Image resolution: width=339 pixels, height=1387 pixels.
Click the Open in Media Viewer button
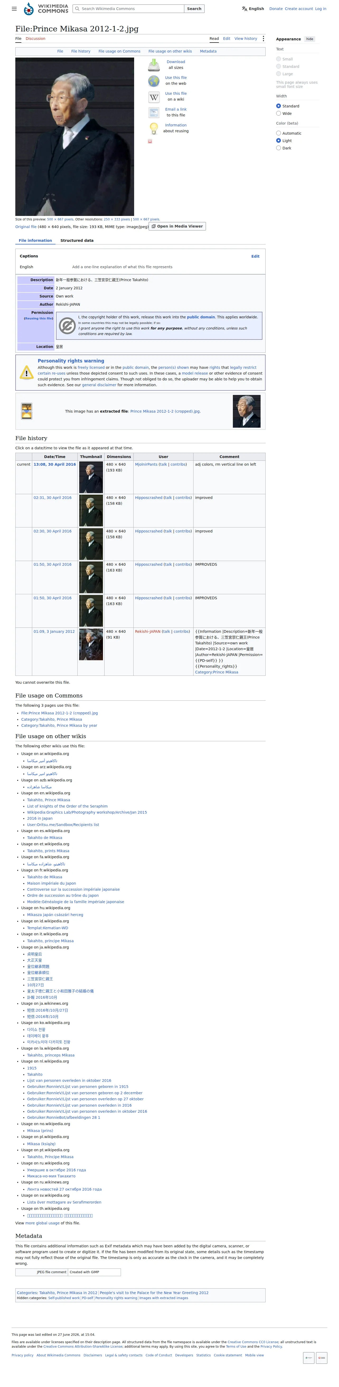tap(177, 226)
